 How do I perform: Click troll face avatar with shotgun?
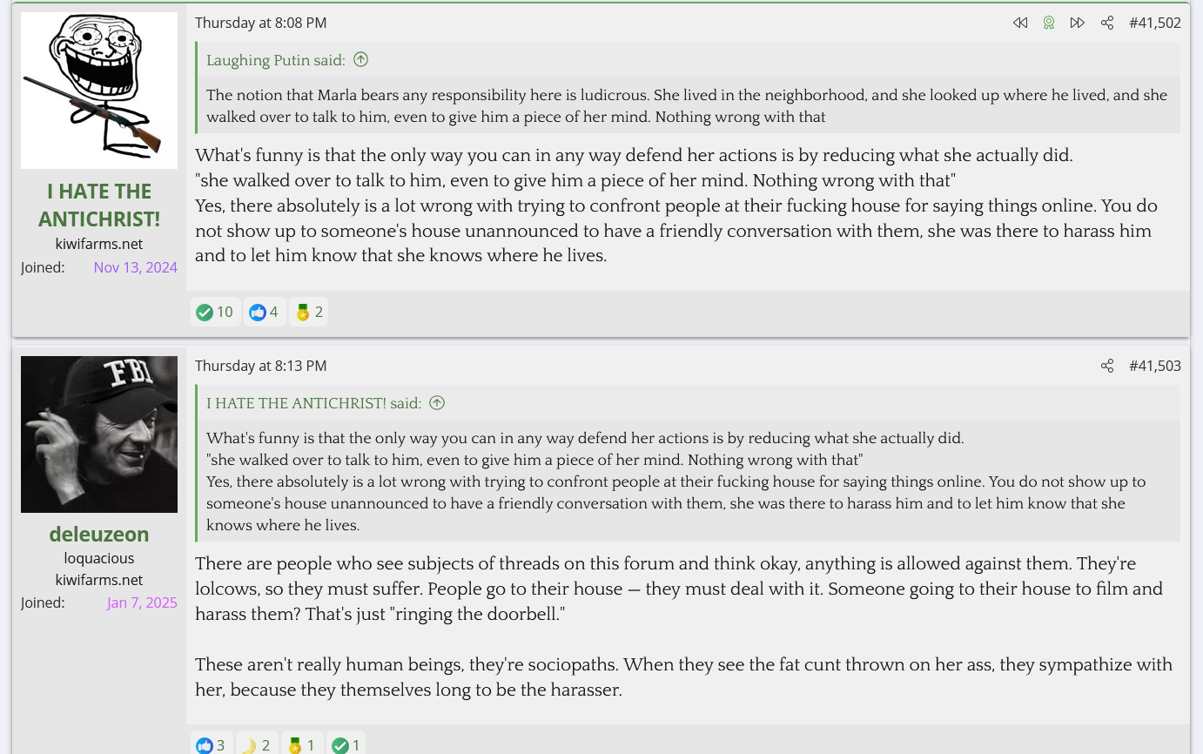99,91
